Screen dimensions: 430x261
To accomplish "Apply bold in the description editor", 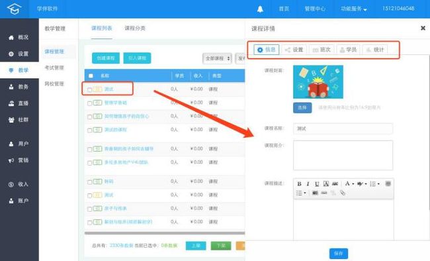I will point(299,183).
